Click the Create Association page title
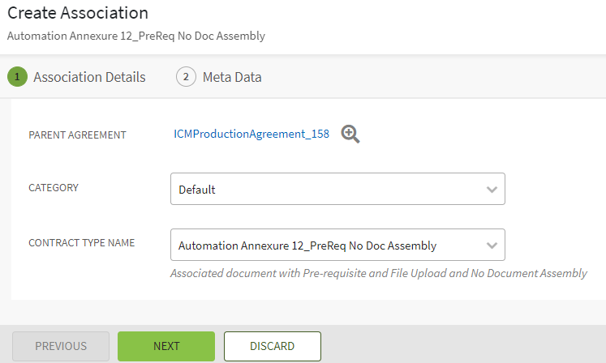 (x=78, y=13)
